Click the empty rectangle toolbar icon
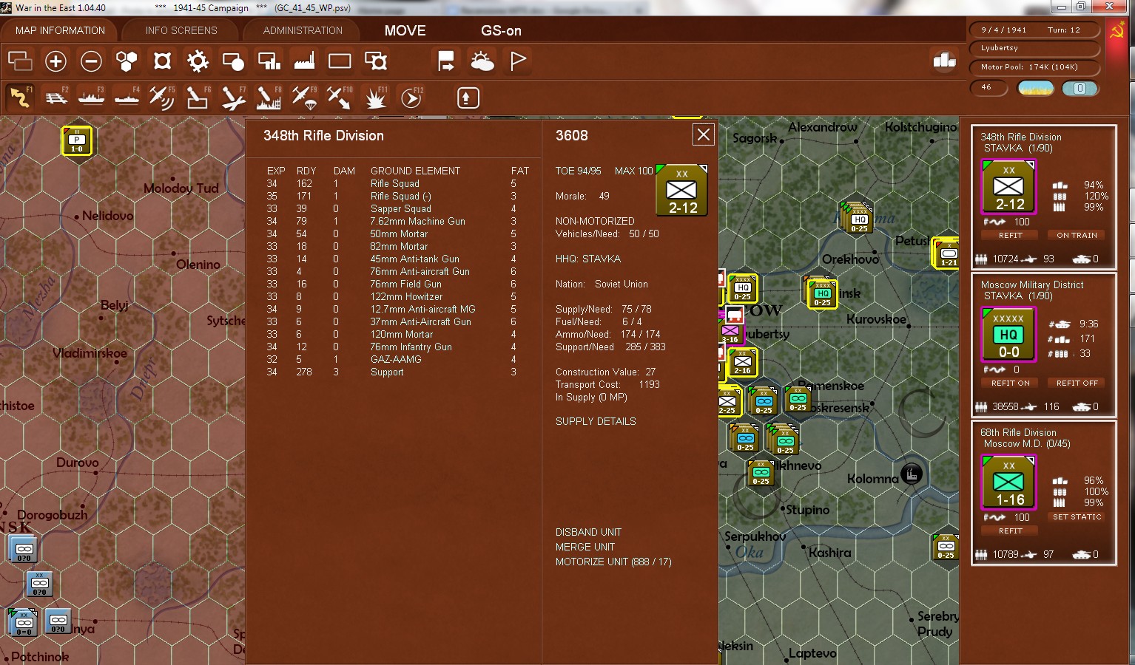 tap(340, 61)
